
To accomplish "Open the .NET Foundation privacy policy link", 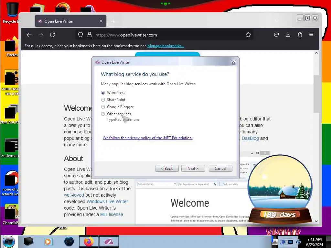I will tap(147, 138).
